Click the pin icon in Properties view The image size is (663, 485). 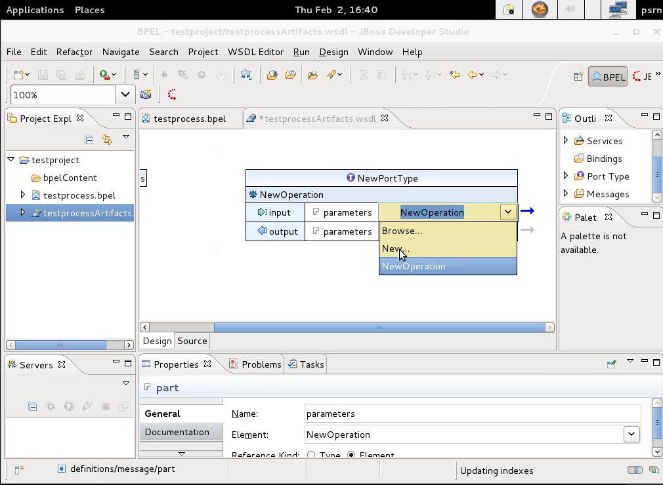coord(612,364)
